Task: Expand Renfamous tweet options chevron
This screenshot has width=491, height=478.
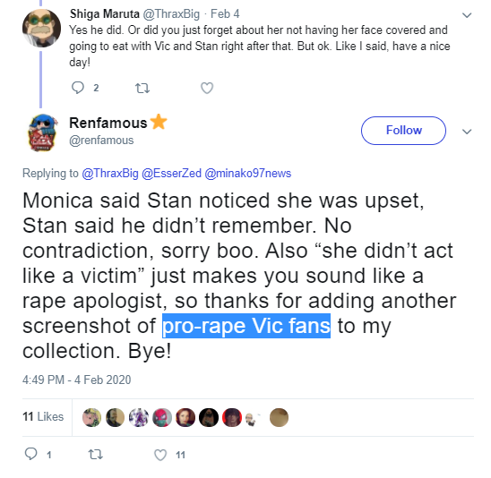Action: tap(467, 132)
